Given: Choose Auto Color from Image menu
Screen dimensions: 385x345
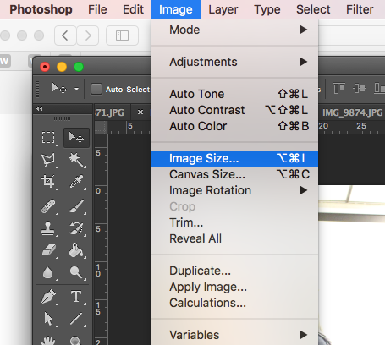Looking at the screenshot, I should pos(235,126).
